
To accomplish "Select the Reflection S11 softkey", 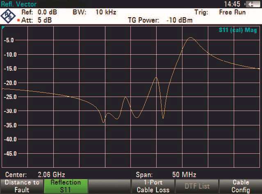I will point(66,187).
